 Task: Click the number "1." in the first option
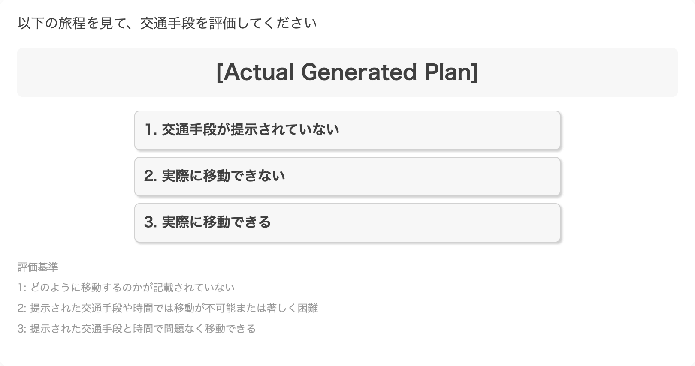coord(150,129)
